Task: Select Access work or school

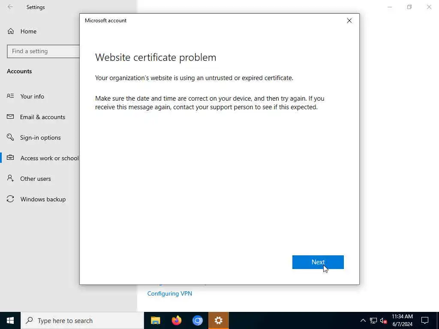Action: point(50,159)
